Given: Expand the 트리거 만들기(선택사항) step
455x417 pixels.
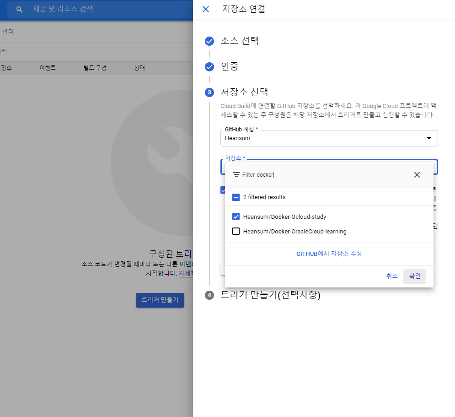Looking at the screenshot, I should [x=270, y=295].
